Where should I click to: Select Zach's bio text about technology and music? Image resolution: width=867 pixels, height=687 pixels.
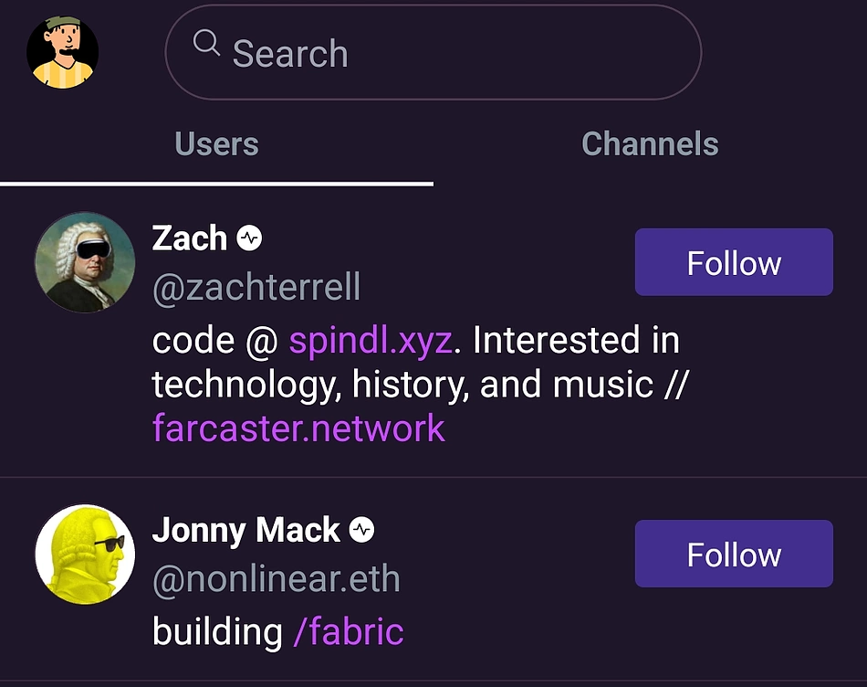click(420, 384)
